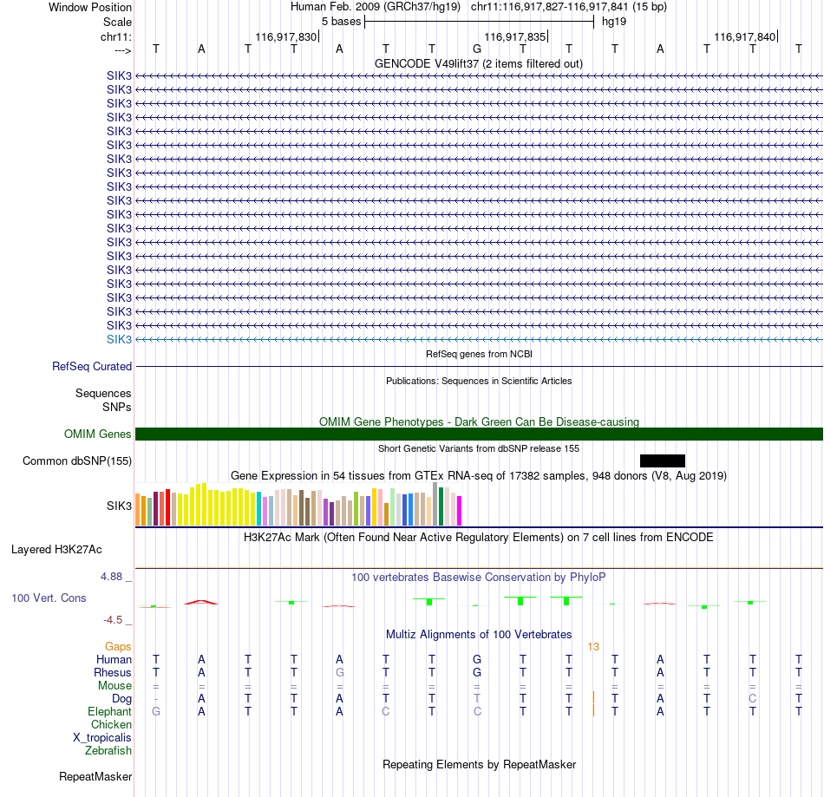Click the gray T mismatch in the Dog row
The width and height of the screenshot is (824, 797).
(477, 699)
